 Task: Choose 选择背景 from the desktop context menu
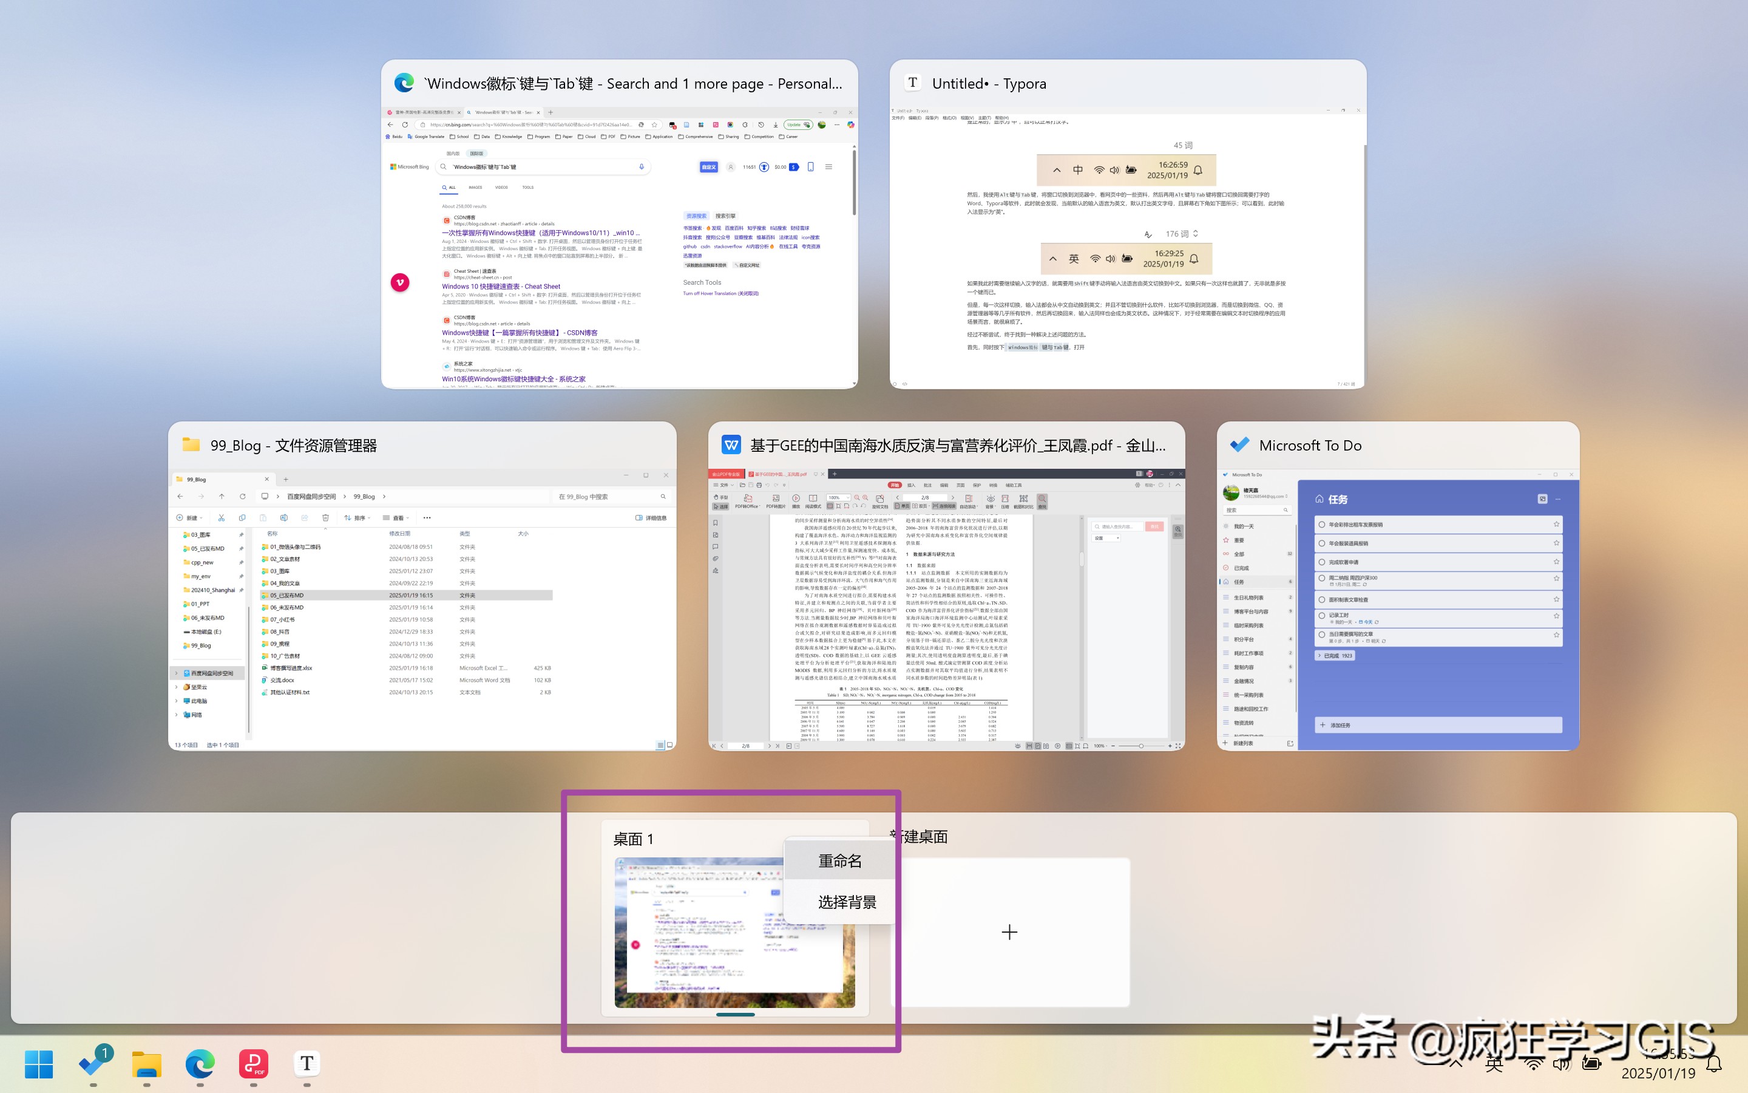pyautogui.click(x=847, y=902)
